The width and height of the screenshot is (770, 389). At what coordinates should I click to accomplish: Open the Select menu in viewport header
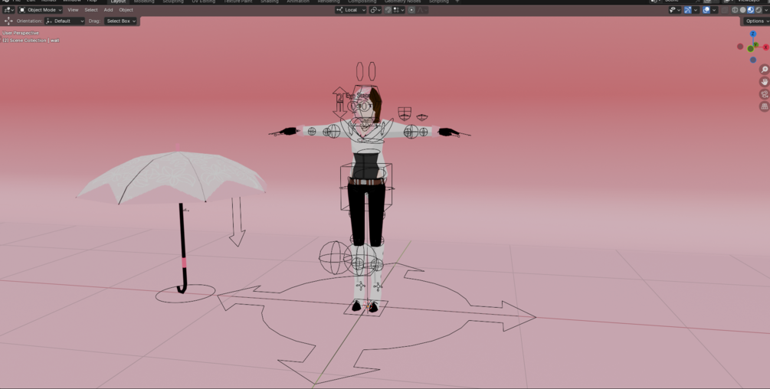(91, 10)
